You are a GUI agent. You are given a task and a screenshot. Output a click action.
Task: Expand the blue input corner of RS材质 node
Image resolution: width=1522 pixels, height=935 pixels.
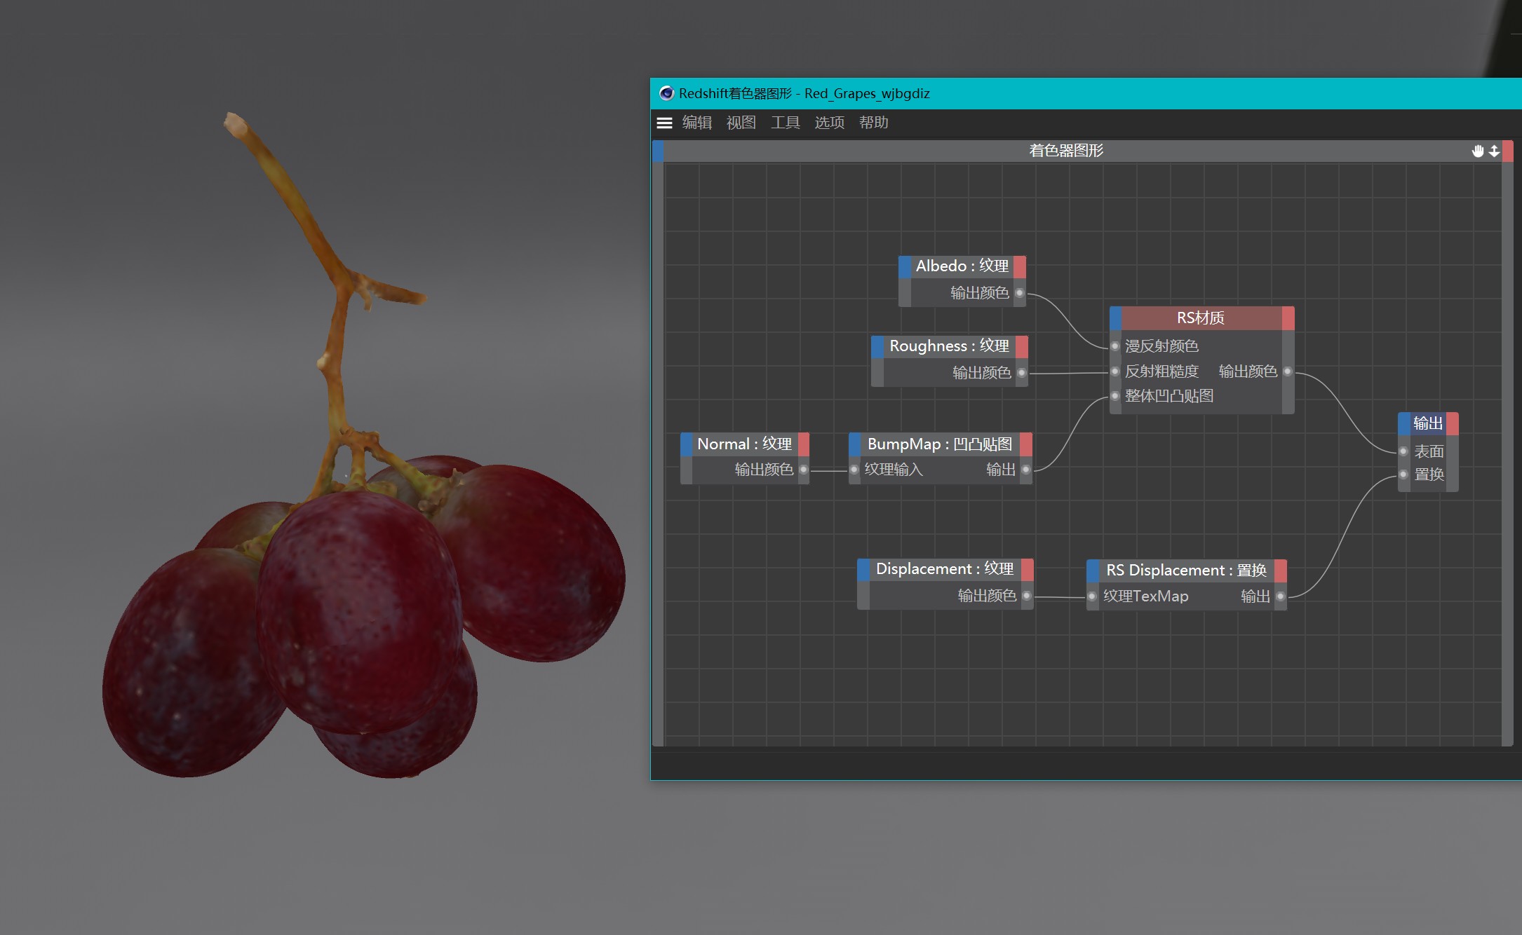point(1116,318)
